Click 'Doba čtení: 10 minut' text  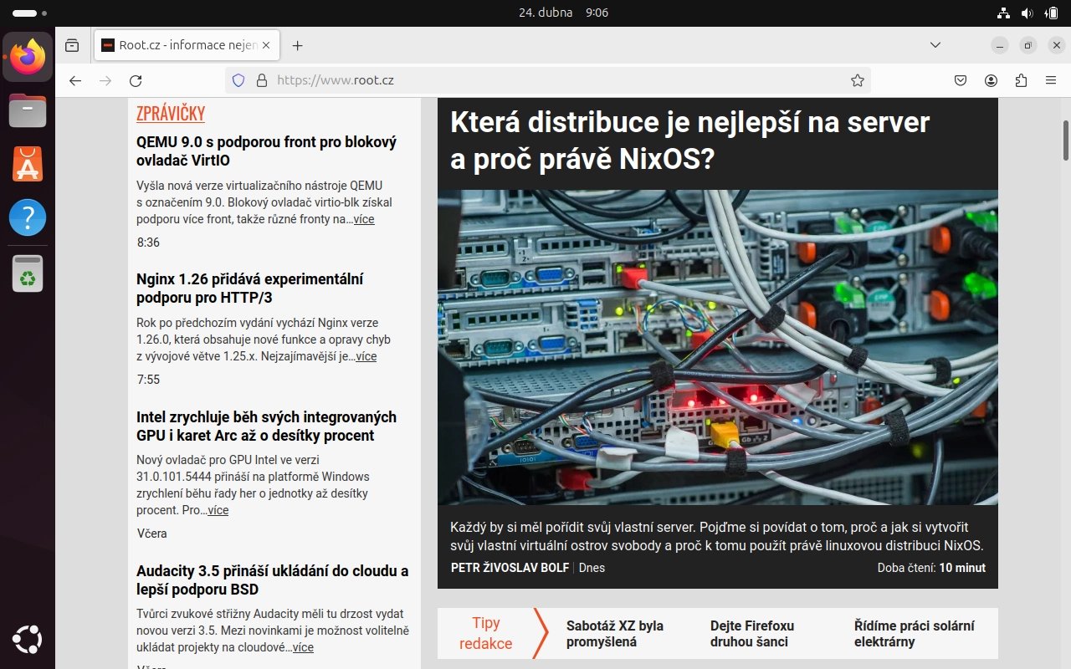pyautogui.click(x=931, y=568)
